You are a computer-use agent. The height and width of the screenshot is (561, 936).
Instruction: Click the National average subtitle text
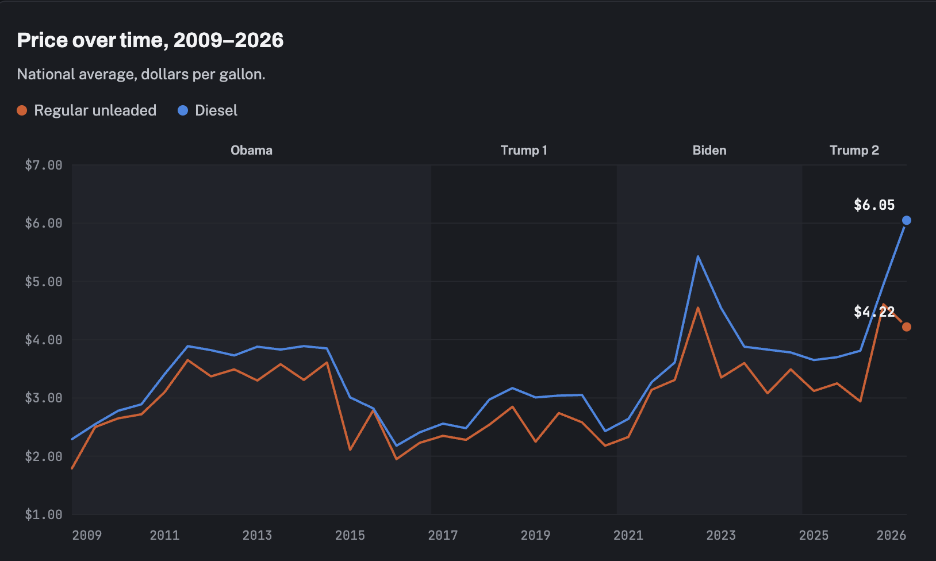pyautogui.click(x=141, y=74)
